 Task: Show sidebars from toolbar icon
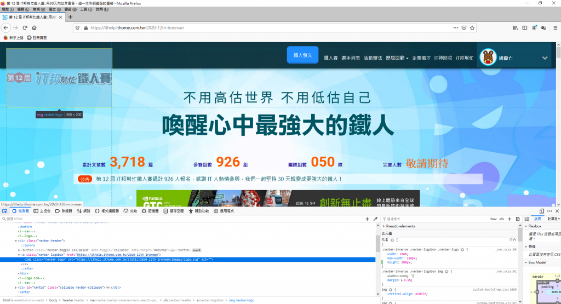524,27
